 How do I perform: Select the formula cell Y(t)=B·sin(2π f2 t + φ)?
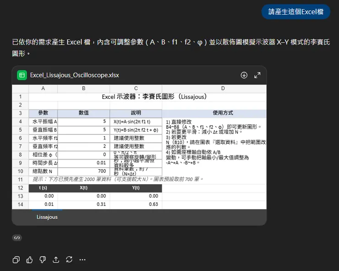[x=136, y=130]
